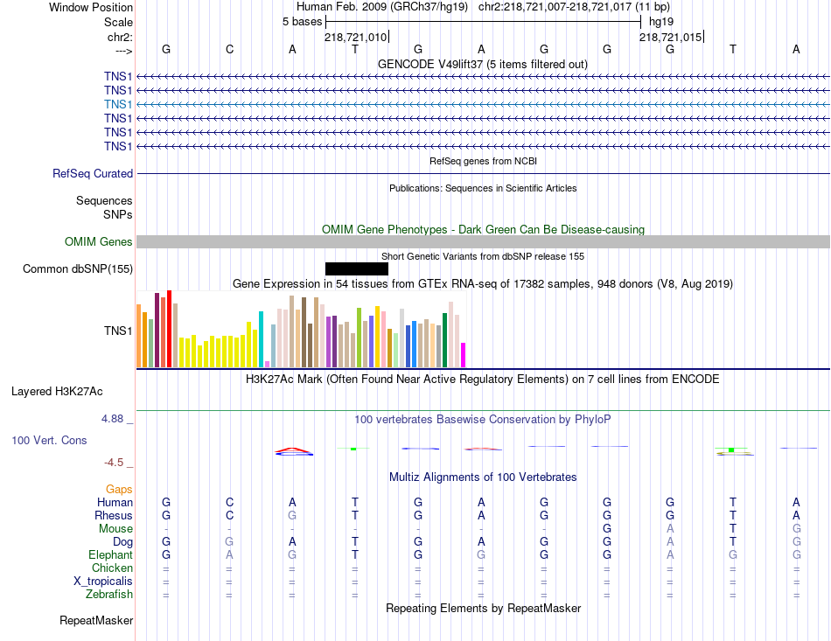Click the RefSeq Curated blue line
This screenshot has height=641, width=831.
483,174
